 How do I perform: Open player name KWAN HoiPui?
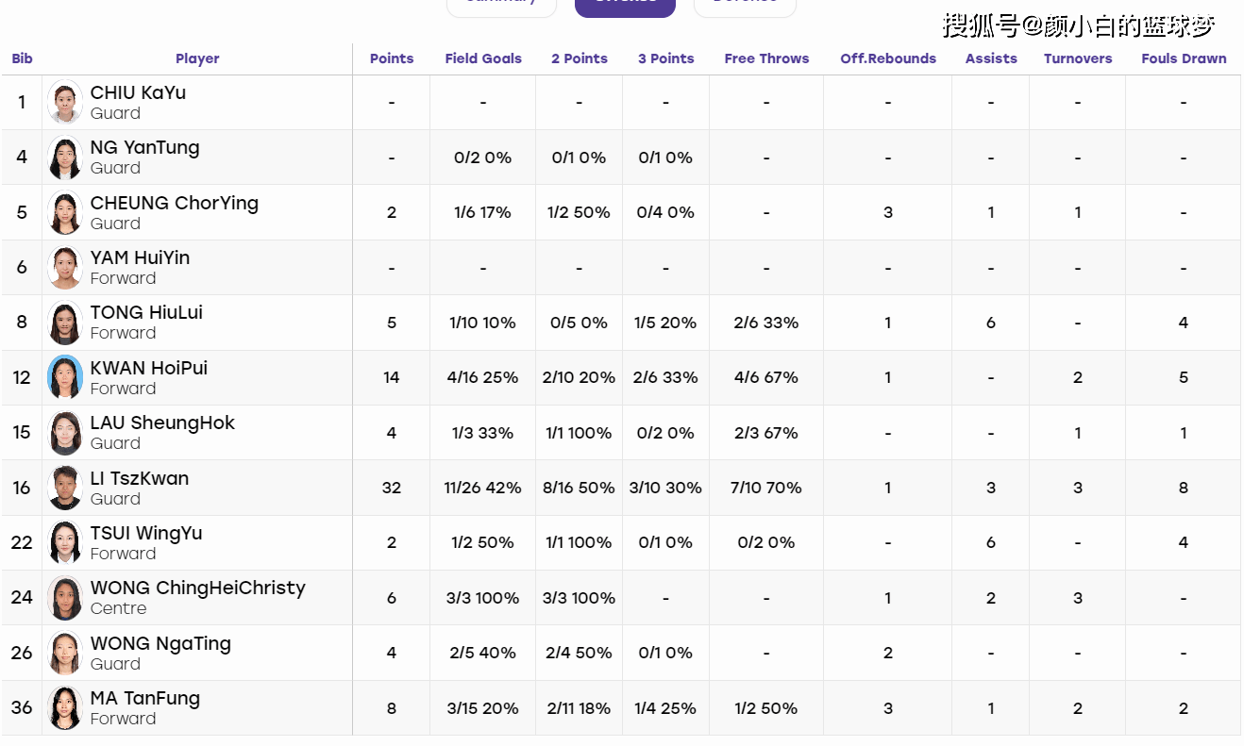(149, 368)
